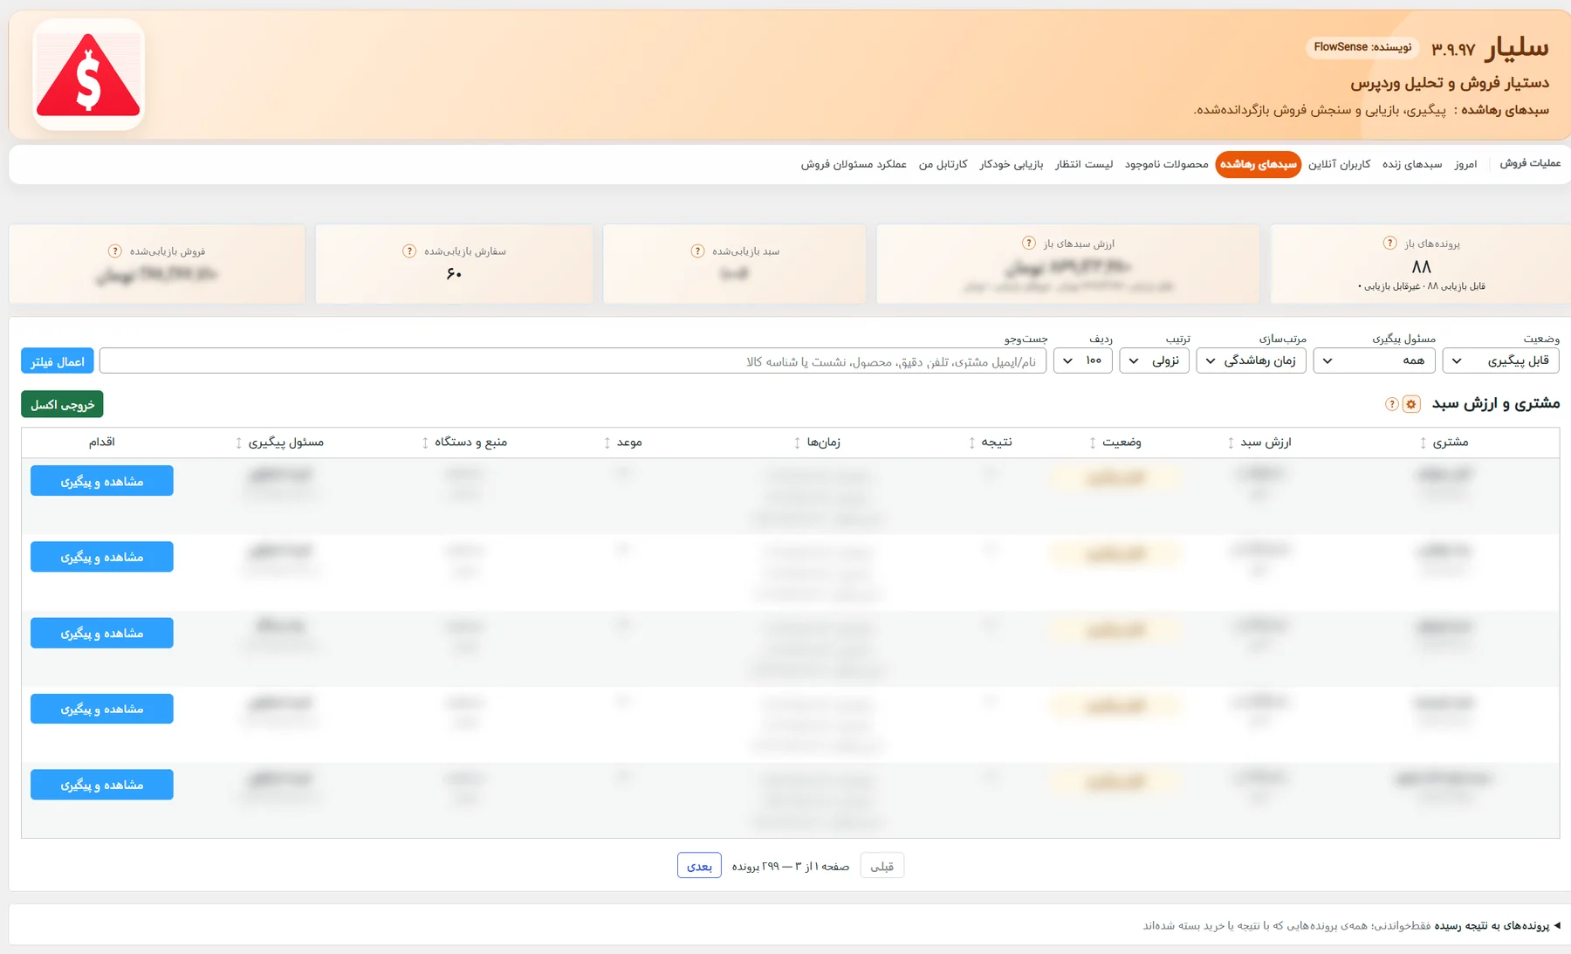Open مسئول پیگیری dropdown showing همه
Viewport: 1571px width, 954px height.
pos(1374,360)
